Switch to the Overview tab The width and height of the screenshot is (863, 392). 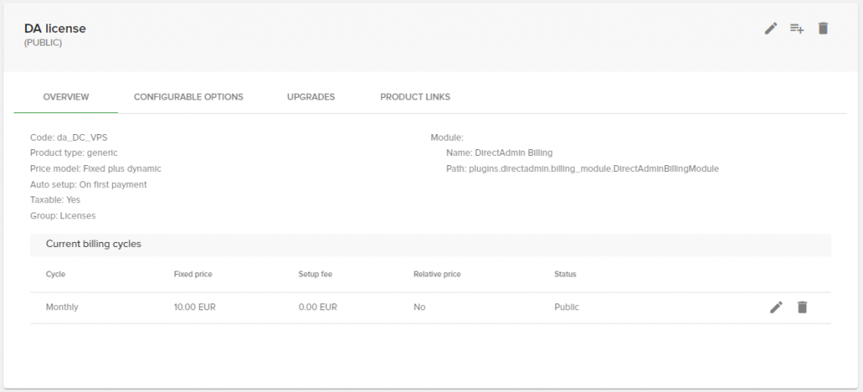[x=66, y=97]
